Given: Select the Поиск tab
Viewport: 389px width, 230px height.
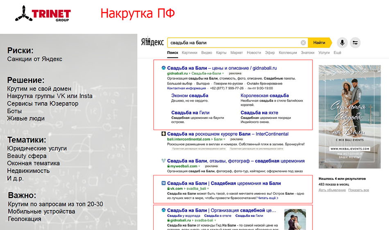Looking at the screenshot, I should pyautogui.click(x=172, y=52).
